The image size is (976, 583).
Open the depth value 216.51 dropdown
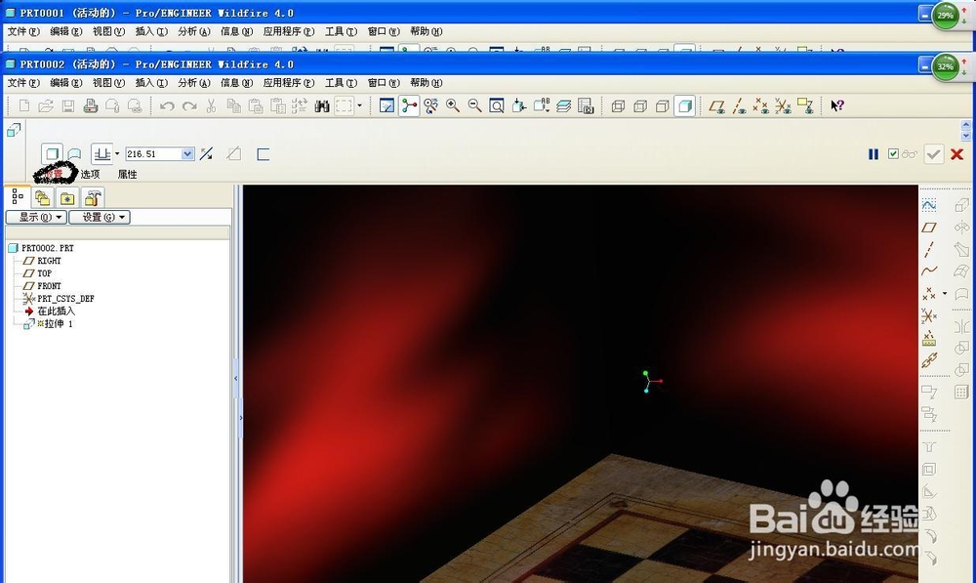coord(187,154)
